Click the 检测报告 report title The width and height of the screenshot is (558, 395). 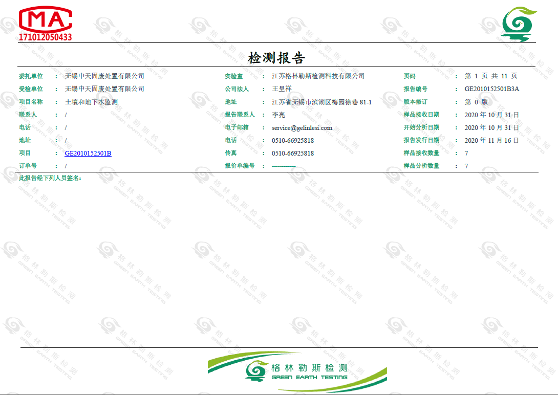click(x=276, y=58)
